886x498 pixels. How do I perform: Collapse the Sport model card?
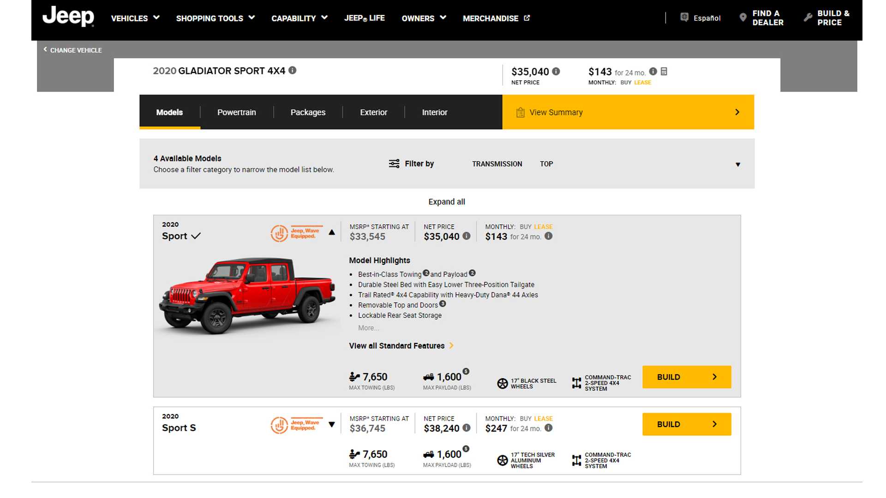point(332,232)
